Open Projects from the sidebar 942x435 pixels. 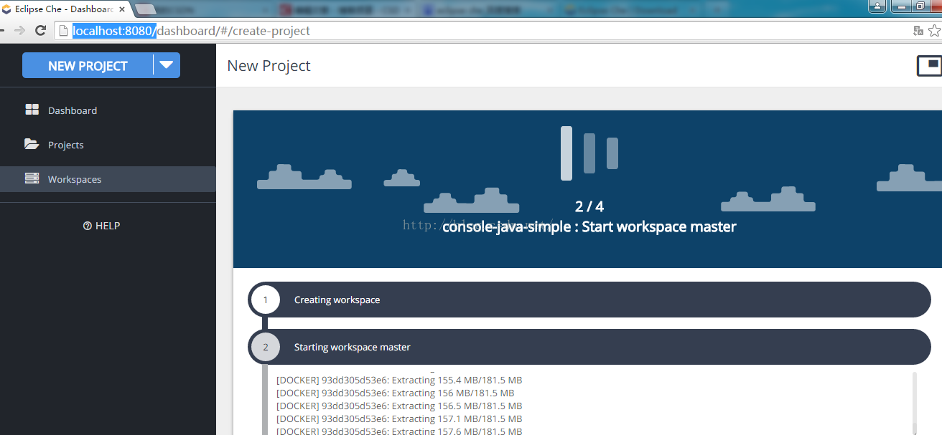tap(108, 145)
